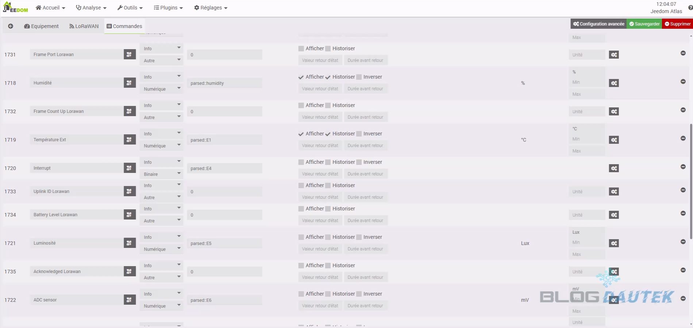
Task: Check Inverser for Interrupt command
Action: point(359,162)
